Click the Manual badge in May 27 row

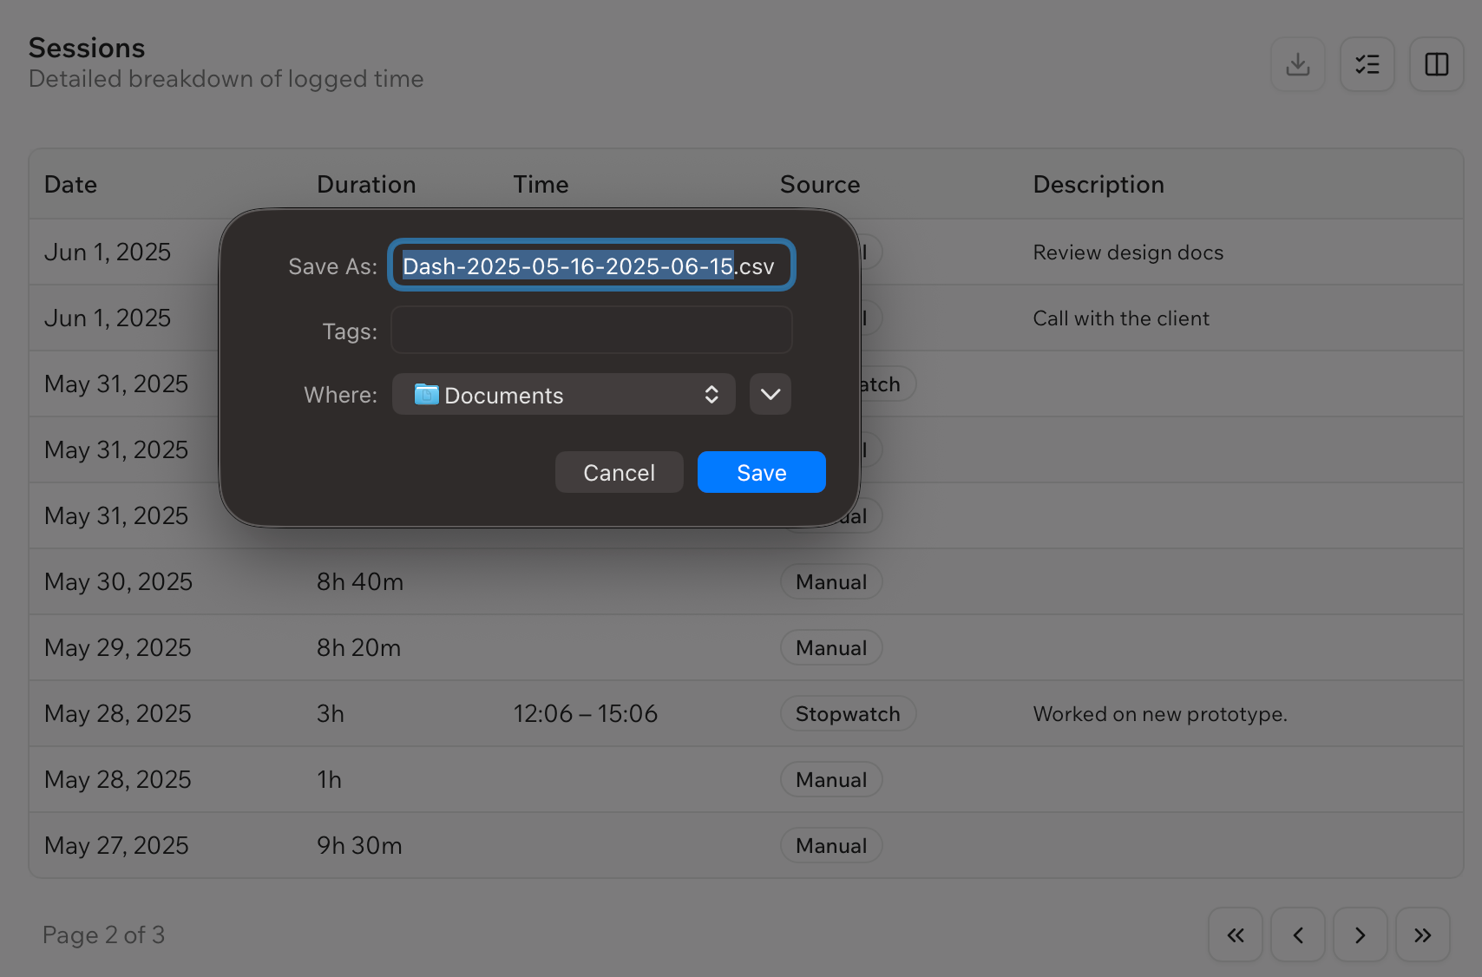coord(831,846)
